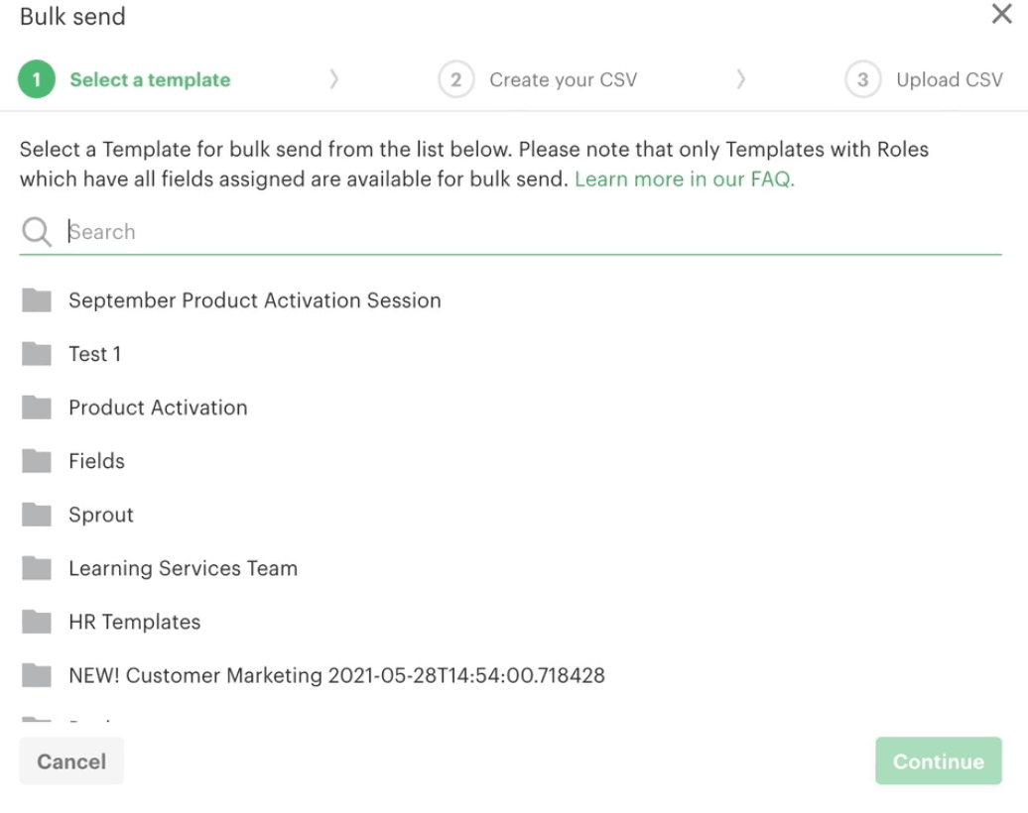The height and width of the screenshot is (813, 1028).
Task: Click the folder icon next to Test 1
Action: (37, 354)
